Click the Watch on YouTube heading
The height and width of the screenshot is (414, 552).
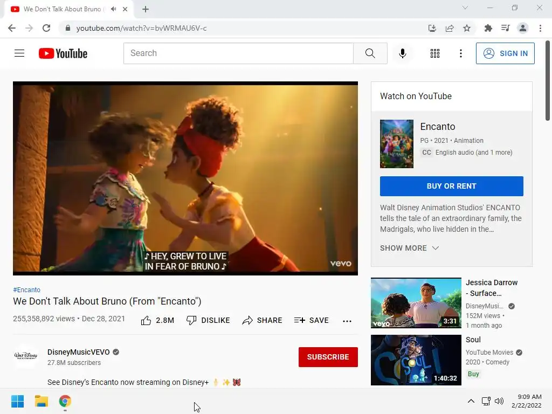416,96
